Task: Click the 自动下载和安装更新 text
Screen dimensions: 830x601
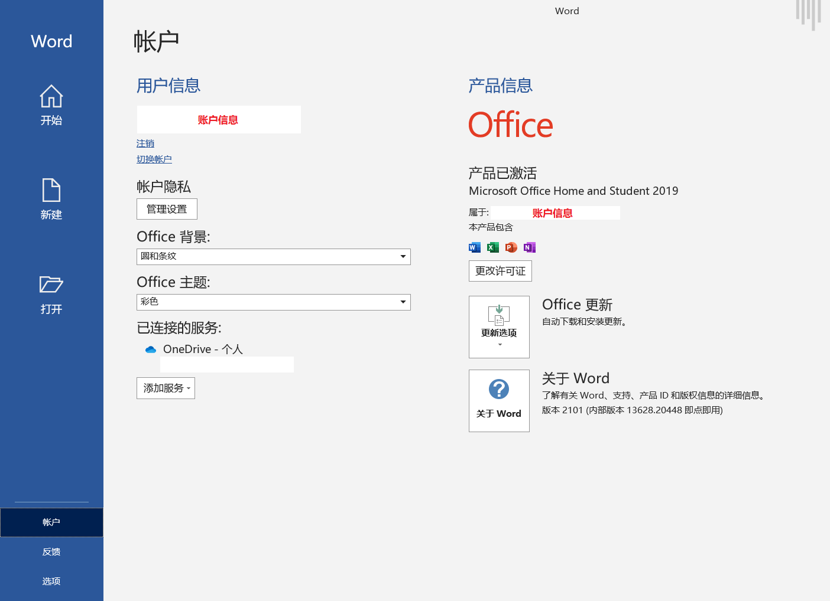Action: click(x=585, y=322)
